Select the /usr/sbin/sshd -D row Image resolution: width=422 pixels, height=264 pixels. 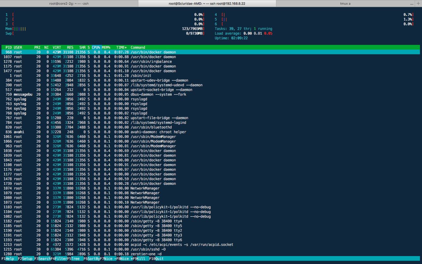211,249
